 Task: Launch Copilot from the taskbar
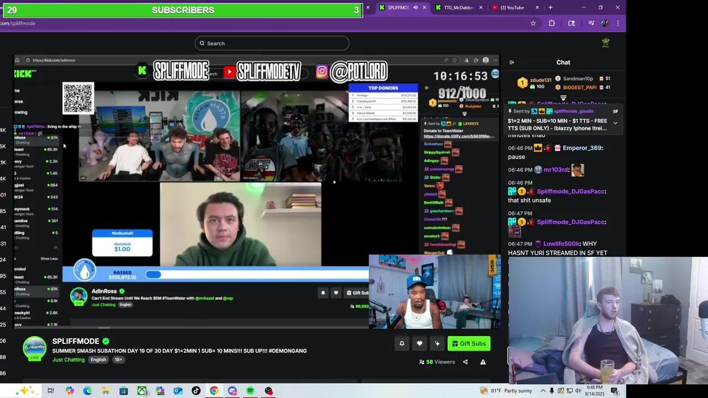pos(69,391)
